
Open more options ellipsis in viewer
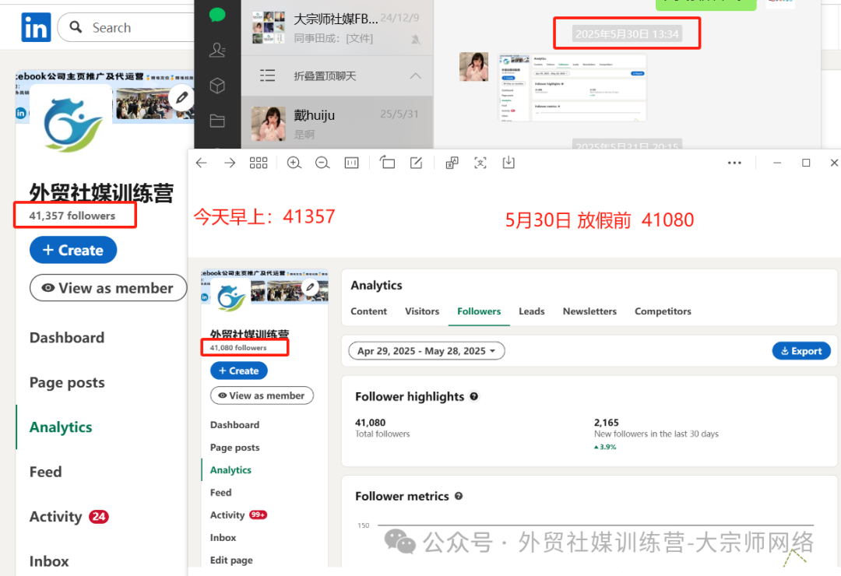(x=734, y=163)
